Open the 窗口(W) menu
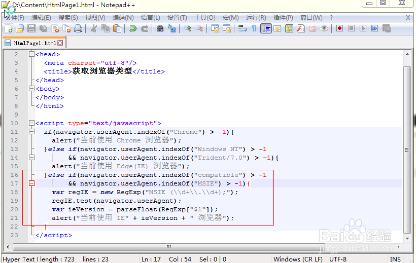Image resolution: width=416 pixels, height=263 pixels. (x=311, y=18)
